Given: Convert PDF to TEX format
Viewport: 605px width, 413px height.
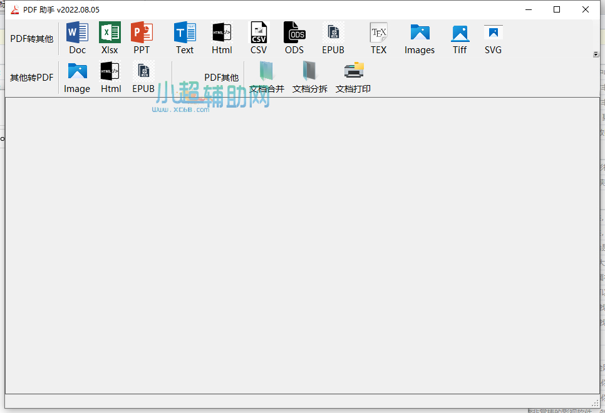Looking at the screenshot, I should click(x=378, y=38).
